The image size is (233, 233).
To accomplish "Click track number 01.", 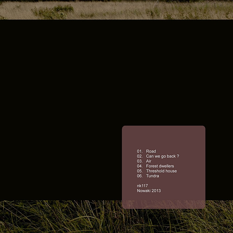I will tap(140, 151).
